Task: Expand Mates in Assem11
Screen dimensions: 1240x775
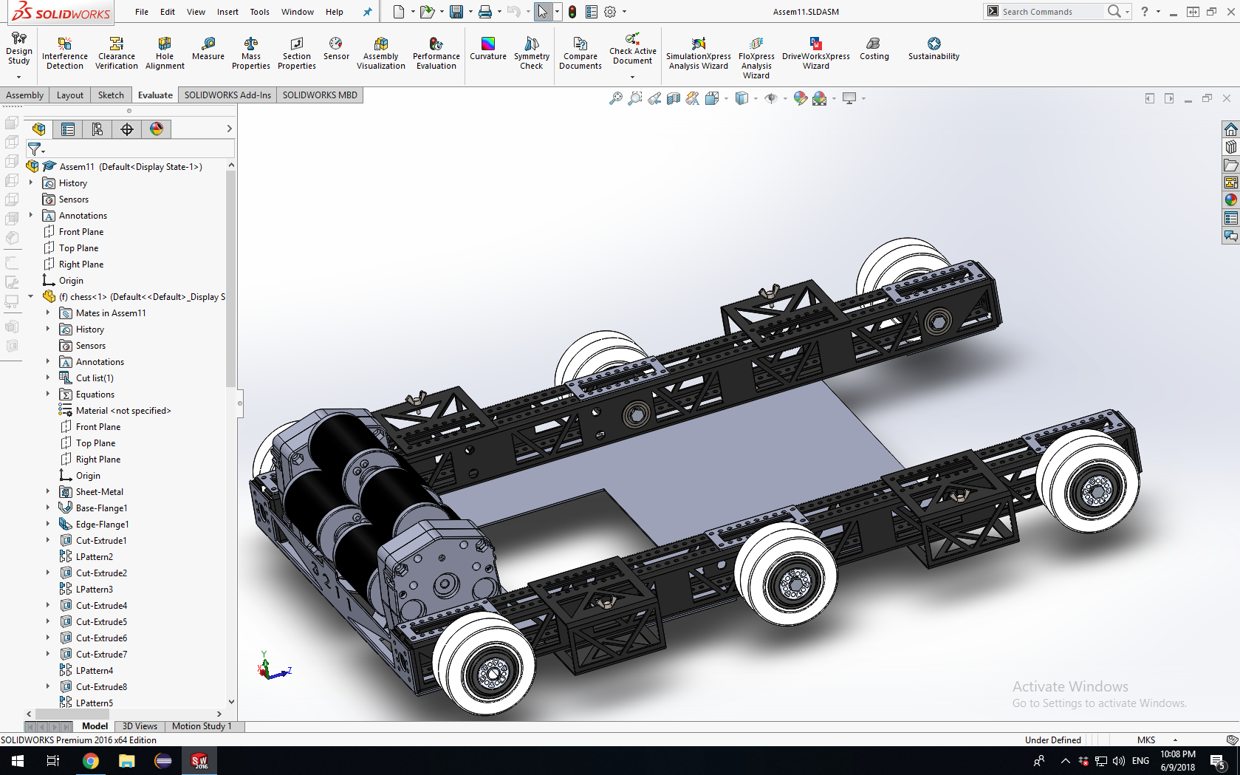Action: coord(48,313)
